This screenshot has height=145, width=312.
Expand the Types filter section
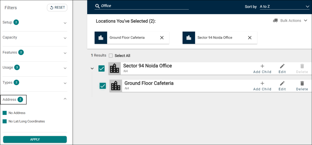coord(65,83)
